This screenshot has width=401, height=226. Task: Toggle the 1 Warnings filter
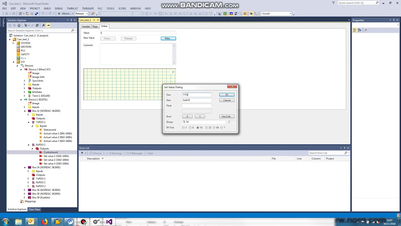(x=114, y=153)
